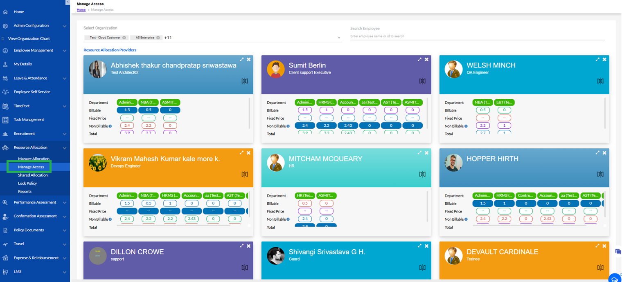622x282 pixels.
Task: Close the DILLON CROWE card
Action: tap(248, 246)
